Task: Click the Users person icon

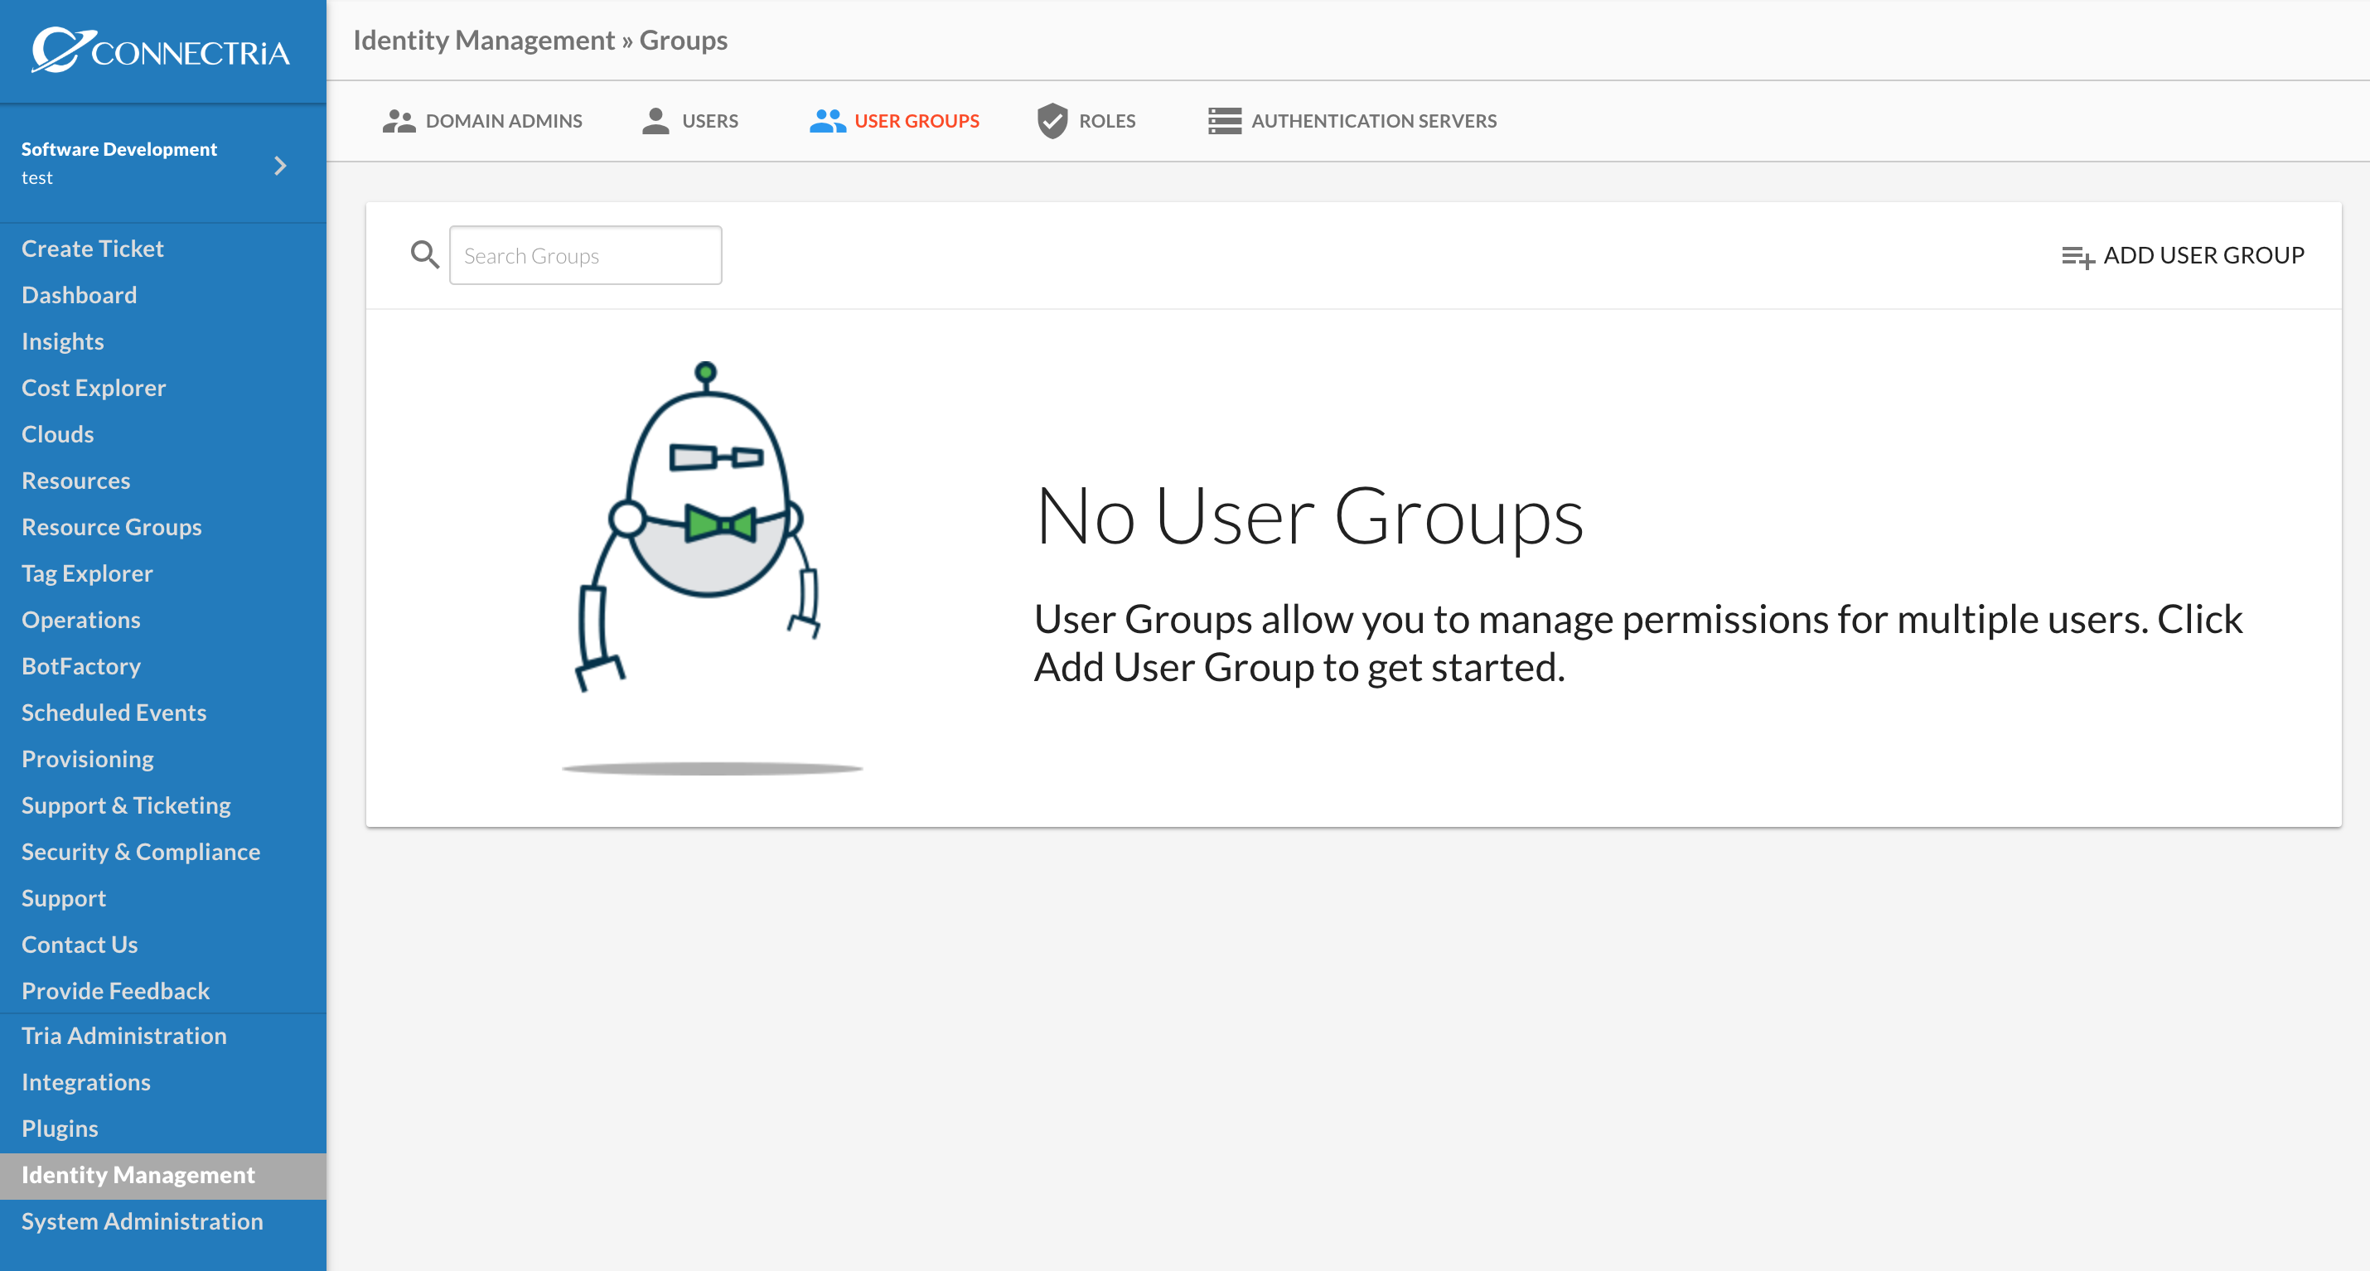Action: [x=655, y=122]
